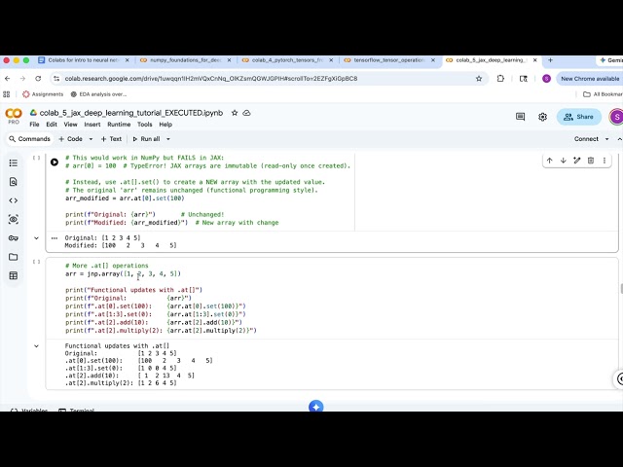Open the Help menu
Image resolution: width=623 pixels, height=467 pixels.
click(x=165, y=125)
